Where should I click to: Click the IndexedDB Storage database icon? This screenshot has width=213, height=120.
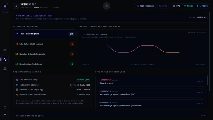click(x=17, y=85)
